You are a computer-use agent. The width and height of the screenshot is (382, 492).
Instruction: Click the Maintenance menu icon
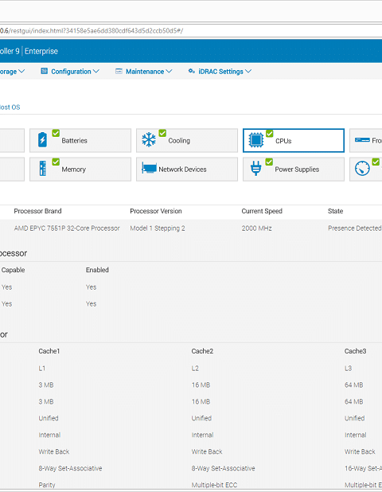119,71
